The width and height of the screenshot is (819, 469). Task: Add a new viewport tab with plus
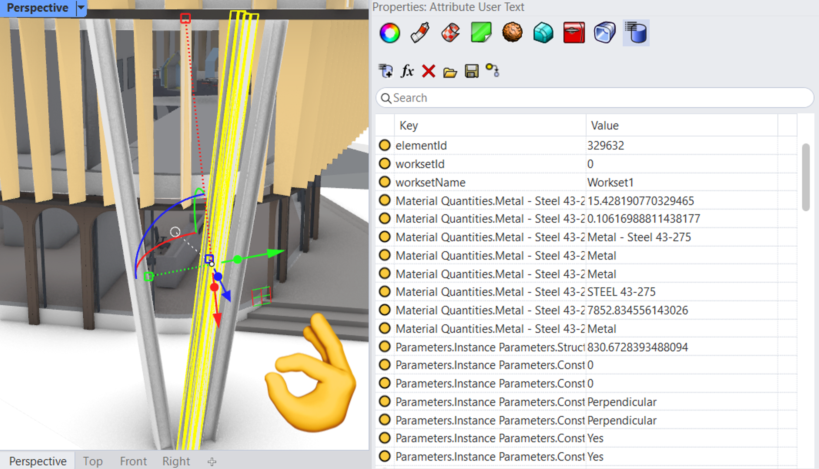click(211, 462)
